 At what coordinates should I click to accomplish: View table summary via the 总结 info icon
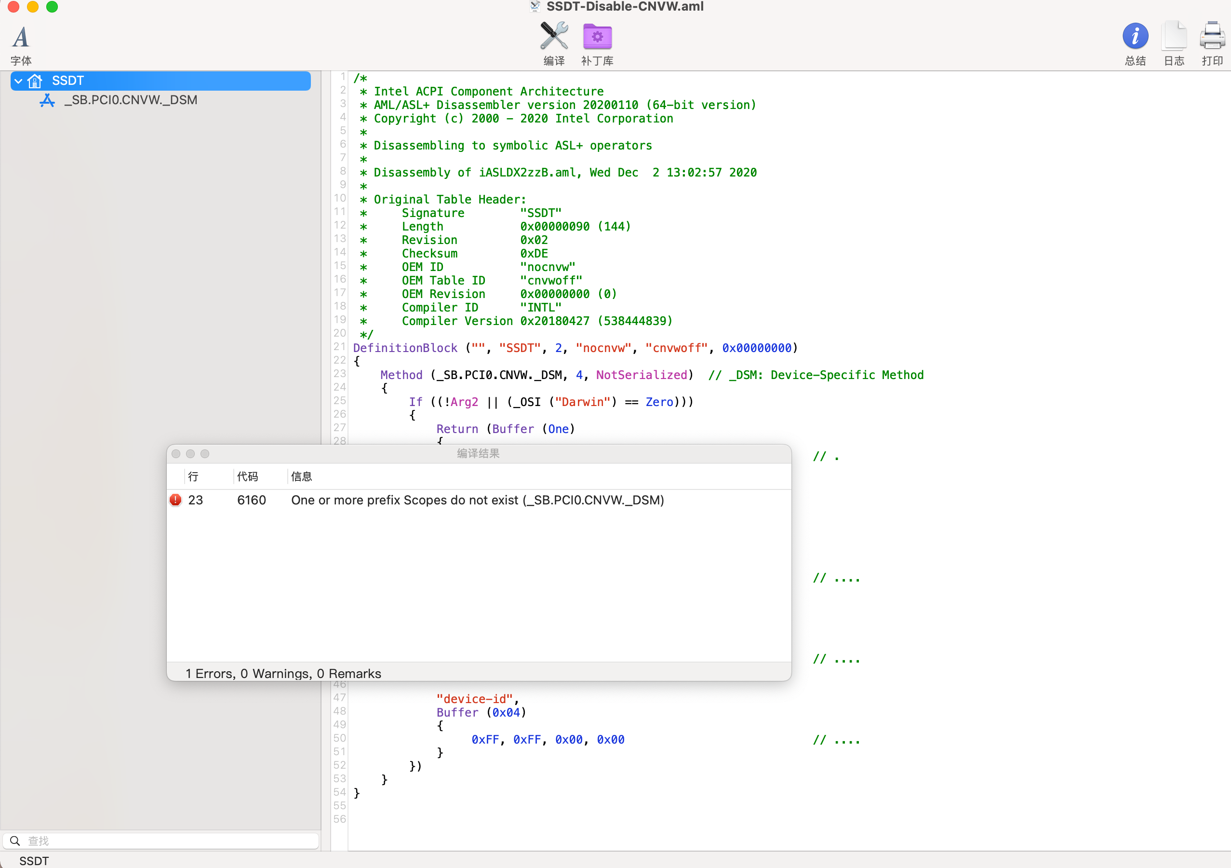tap(1135, 37)
